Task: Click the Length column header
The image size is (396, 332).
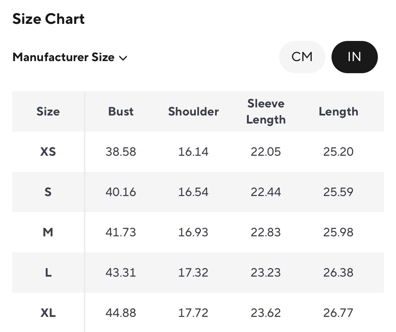Action: coord(338,111)
